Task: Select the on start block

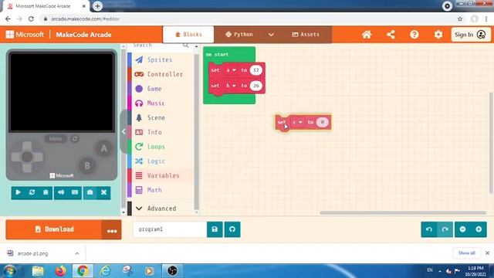Action: [217, 54]
